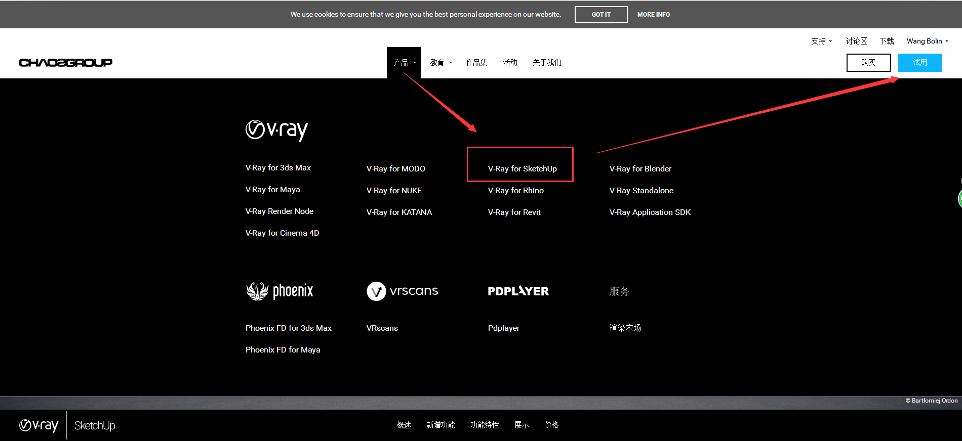Click the PDPlayer logo
The height and width of the screenshot is (441, 962).
pyautogui.click(x=518, y=291)
